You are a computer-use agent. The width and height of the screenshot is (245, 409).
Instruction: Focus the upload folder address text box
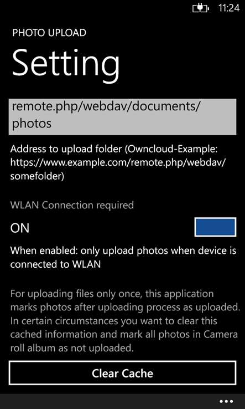tap(122, 117)
